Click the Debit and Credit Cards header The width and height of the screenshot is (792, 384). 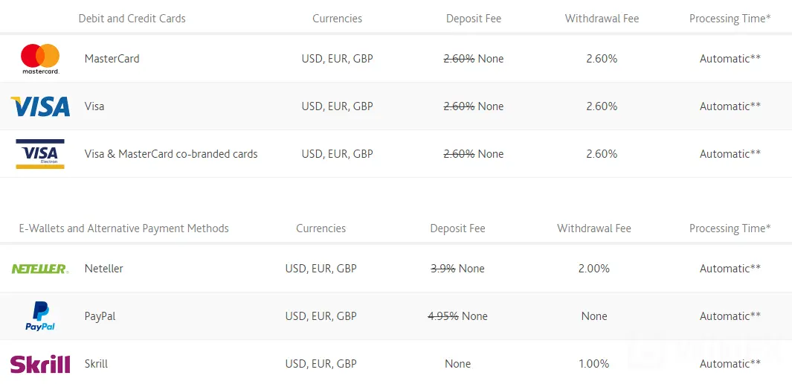(132, 19)
